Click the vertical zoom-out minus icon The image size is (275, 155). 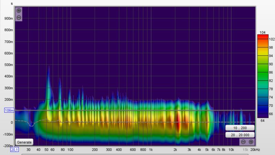19,18
